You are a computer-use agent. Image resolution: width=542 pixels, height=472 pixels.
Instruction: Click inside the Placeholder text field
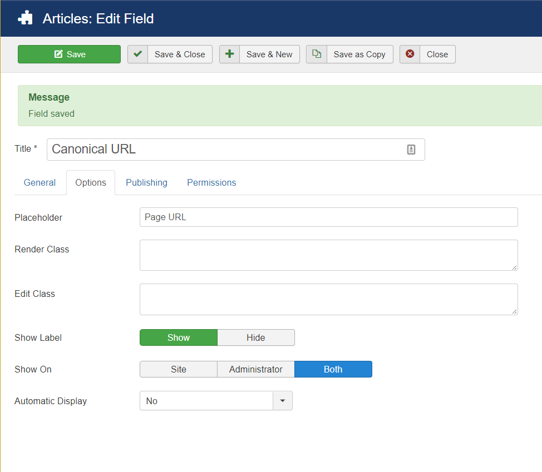[x=328, y=217]
